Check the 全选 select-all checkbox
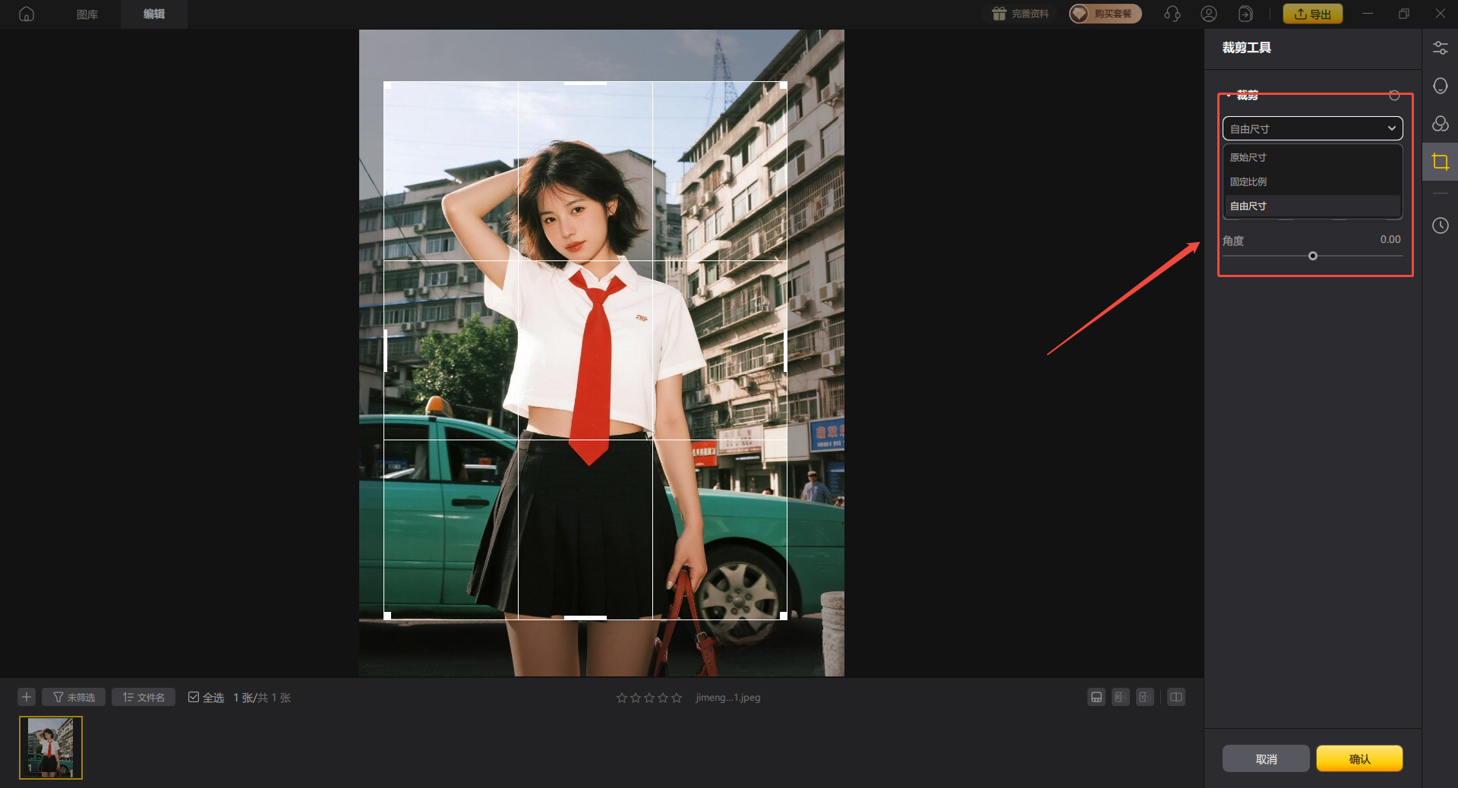Screen dimensions: 1458x788 coord(194,697)
